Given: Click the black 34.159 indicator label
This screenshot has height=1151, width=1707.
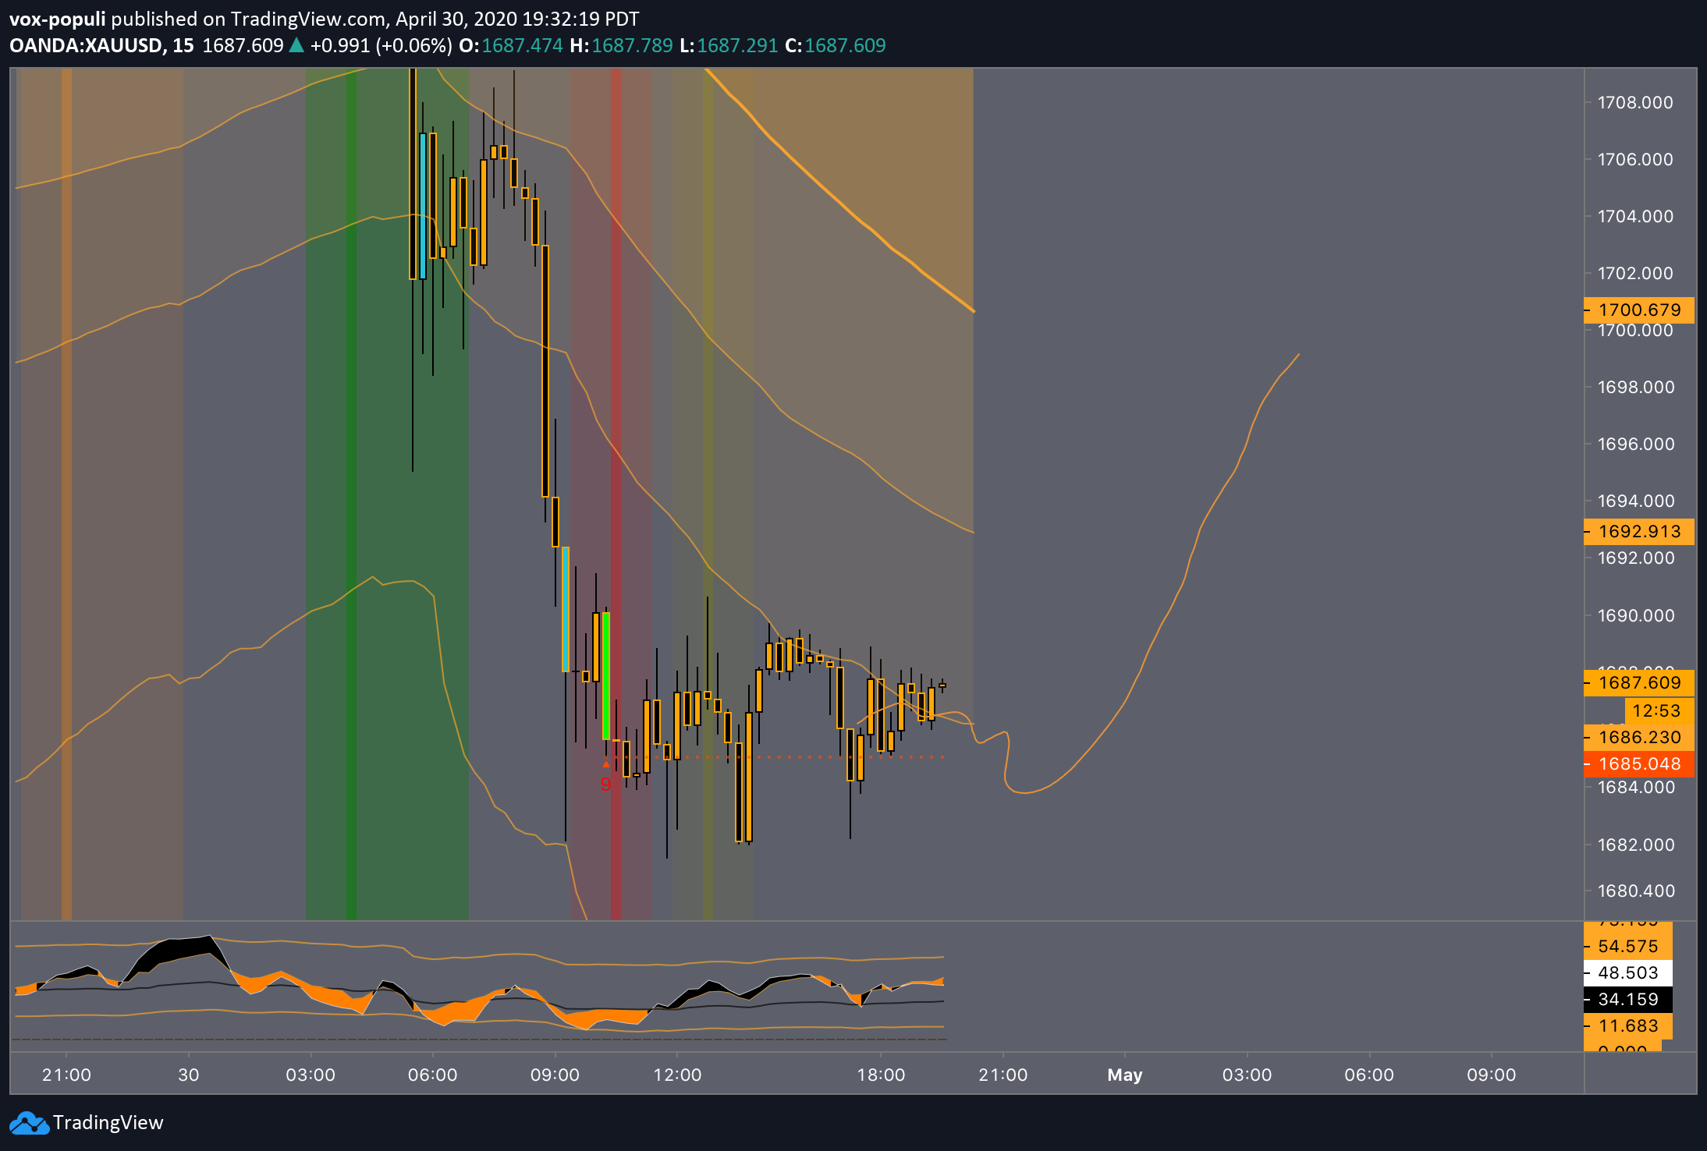Looking at the screenshot, I should (x=1628, y=999).
